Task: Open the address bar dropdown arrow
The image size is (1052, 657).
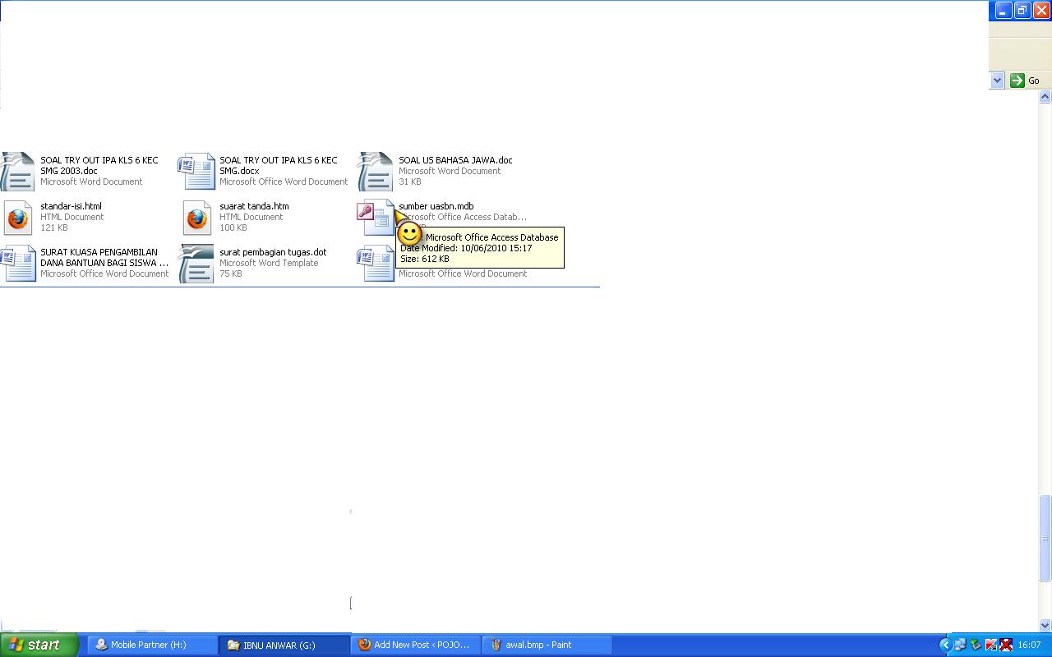Action: click(997, 80)
